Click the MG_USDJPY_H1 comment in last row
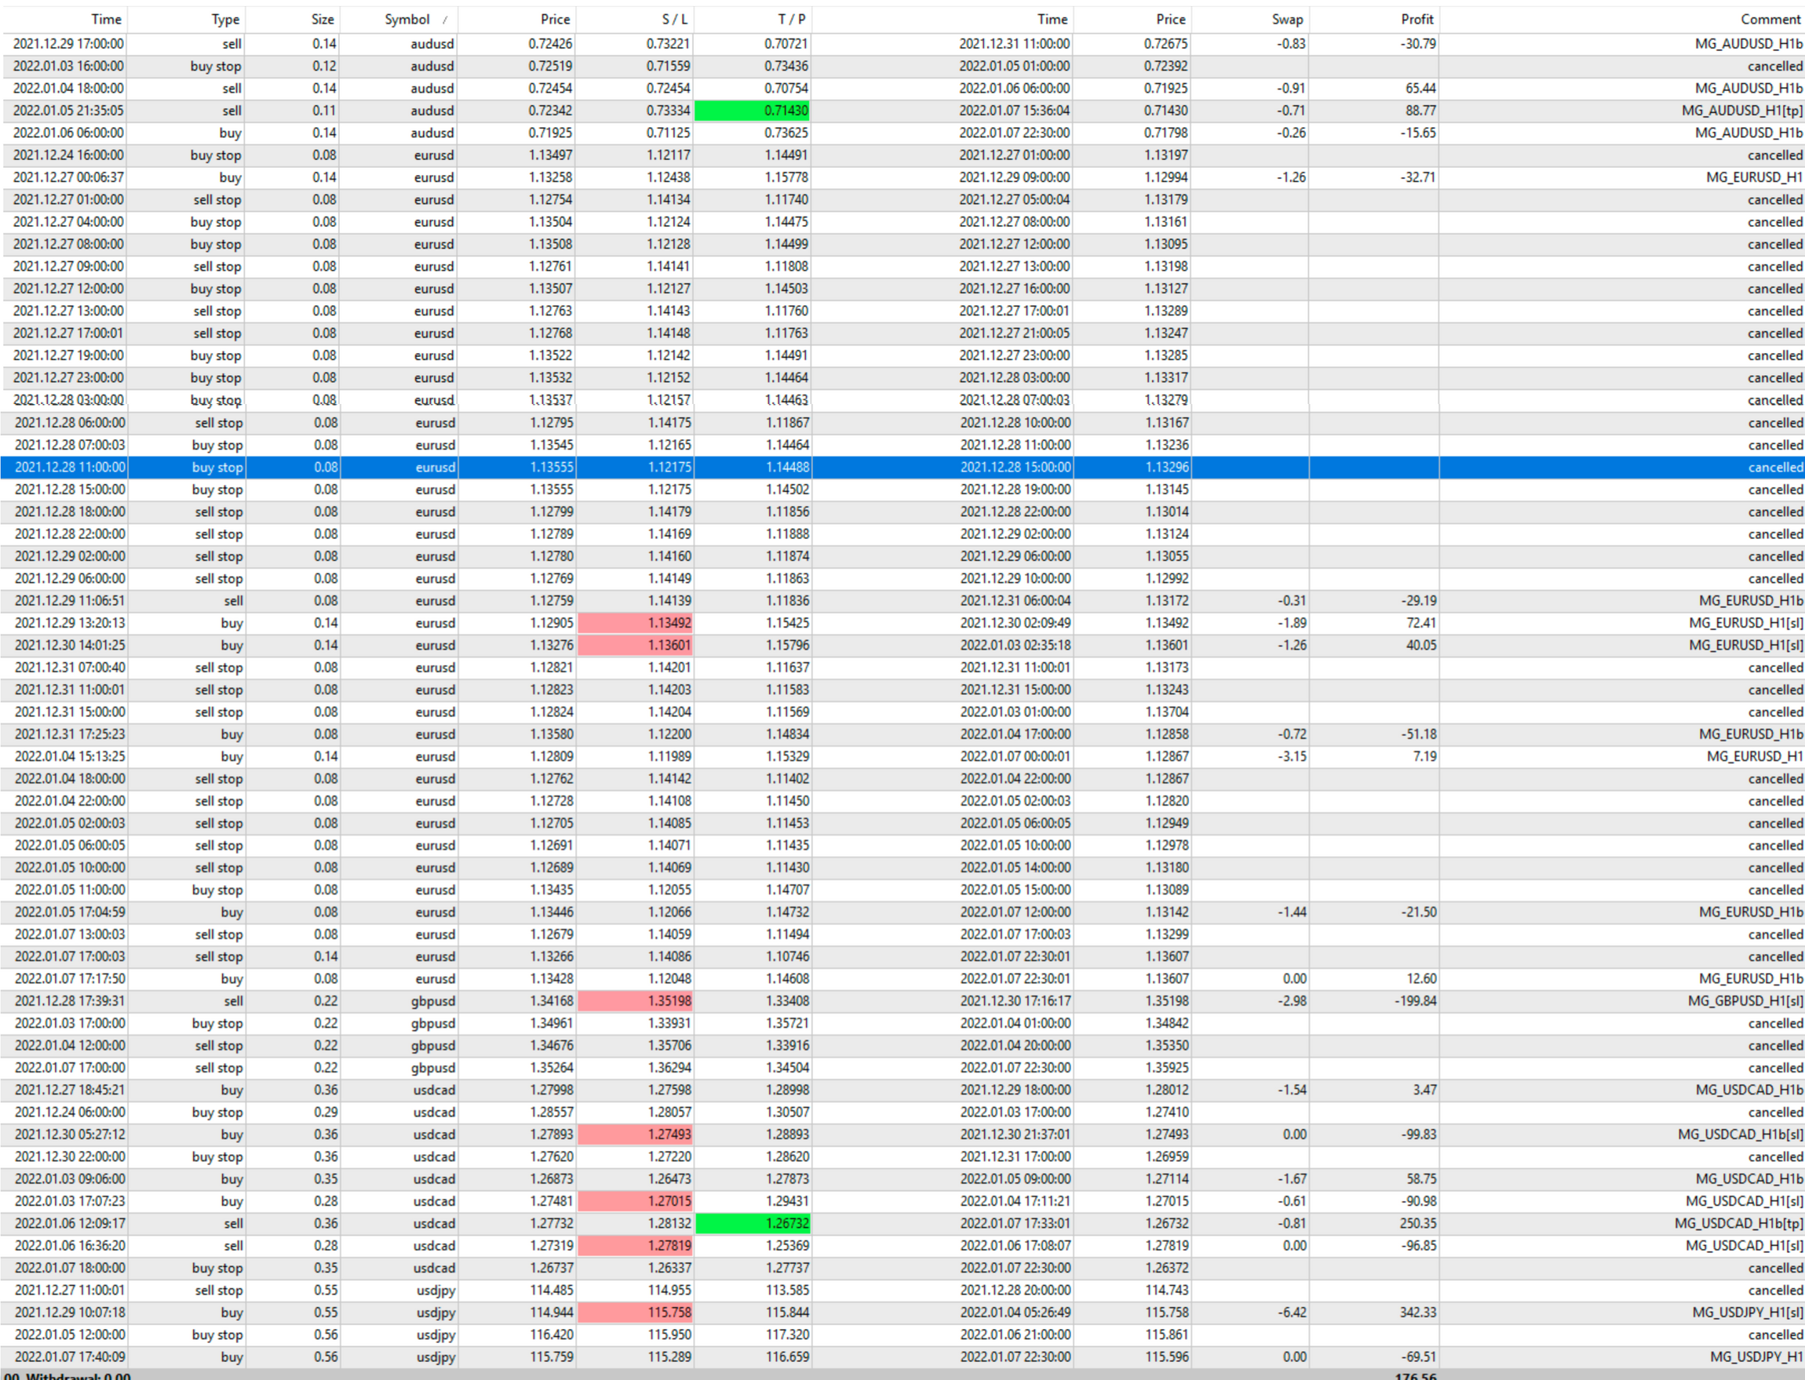Screen dimensions: 1805x1380 click(1756, 1357)
